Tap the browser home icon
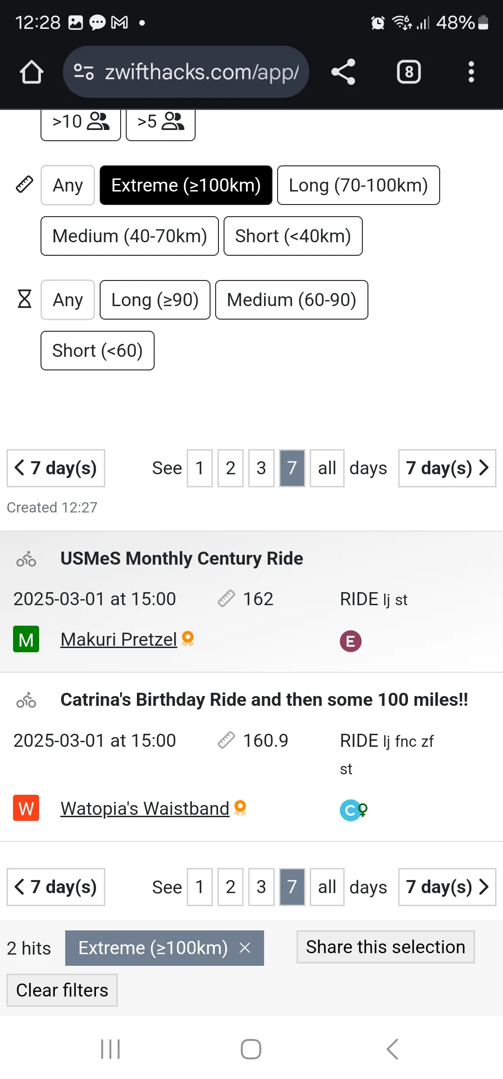 click(32, 72)
